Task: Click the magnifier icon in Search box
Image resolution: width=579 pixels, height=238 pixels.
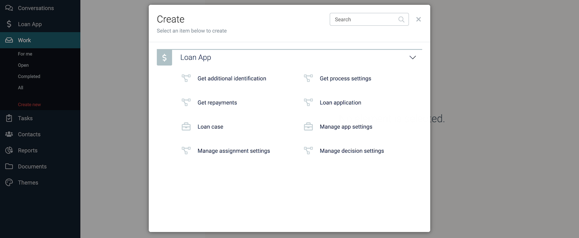Action: [401, 19]
